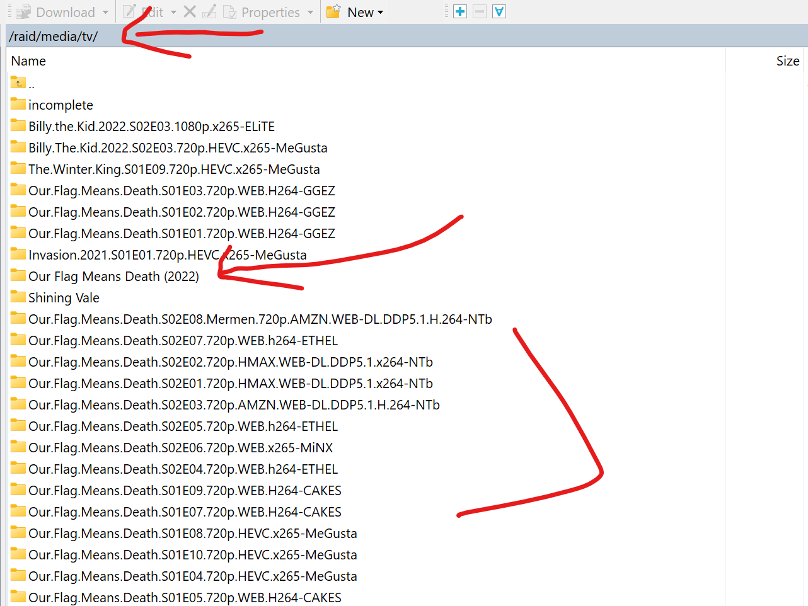Image resolution: width=808 pixels, height=606 pixels.
Task: Select the incomplete folder
Action: pos(60,105)
